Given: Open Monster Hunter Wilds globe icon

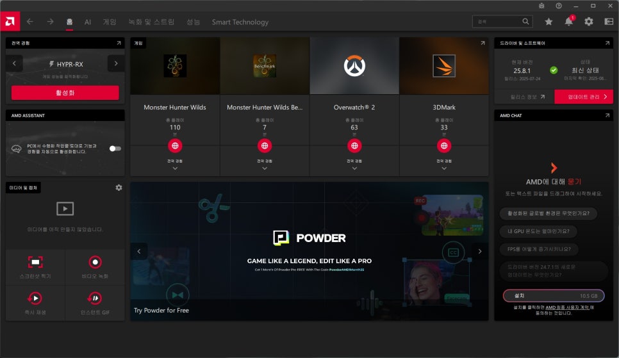Looking at the screenshot, I should coord(175,145).
